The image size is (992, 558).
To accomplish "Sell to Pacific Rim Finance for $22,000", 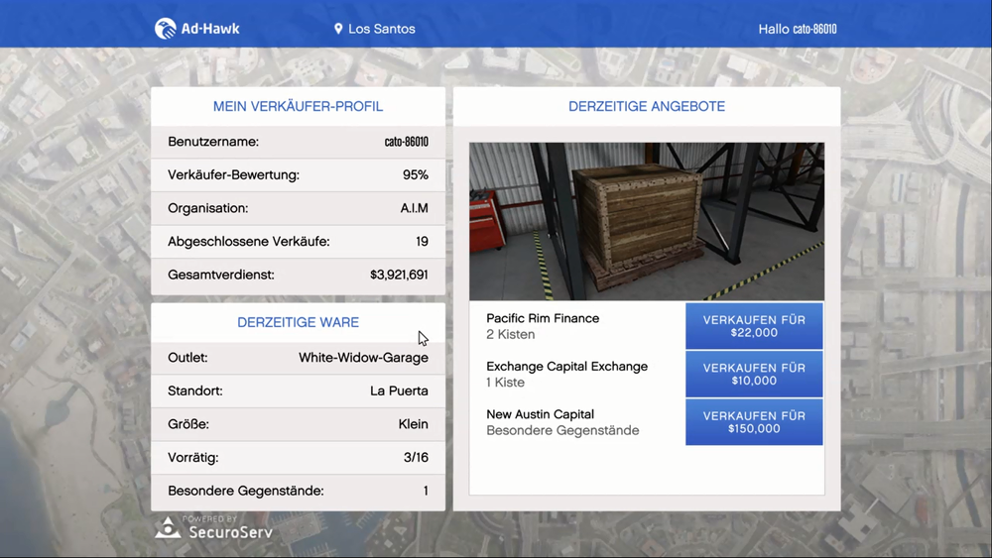I will tap(754, 326).
